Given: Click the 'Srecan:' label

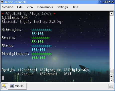Looking at the screenshot, I should (x=8, y=38).
